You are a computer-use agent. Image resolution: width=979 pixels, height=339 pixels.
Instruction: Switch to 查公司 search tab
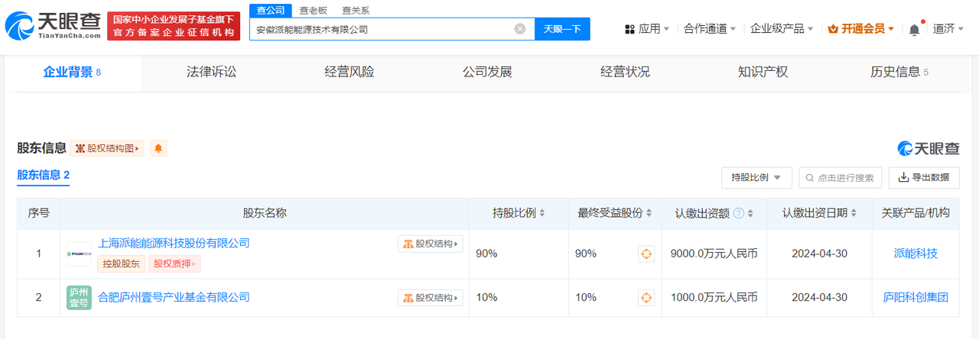click(x=271, y=10)
